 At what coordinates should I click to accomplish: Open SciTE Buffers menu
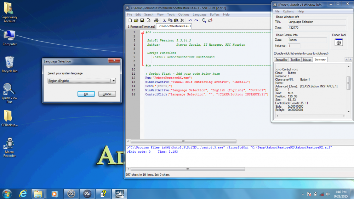pyautogui.click(x=215, y=15)
